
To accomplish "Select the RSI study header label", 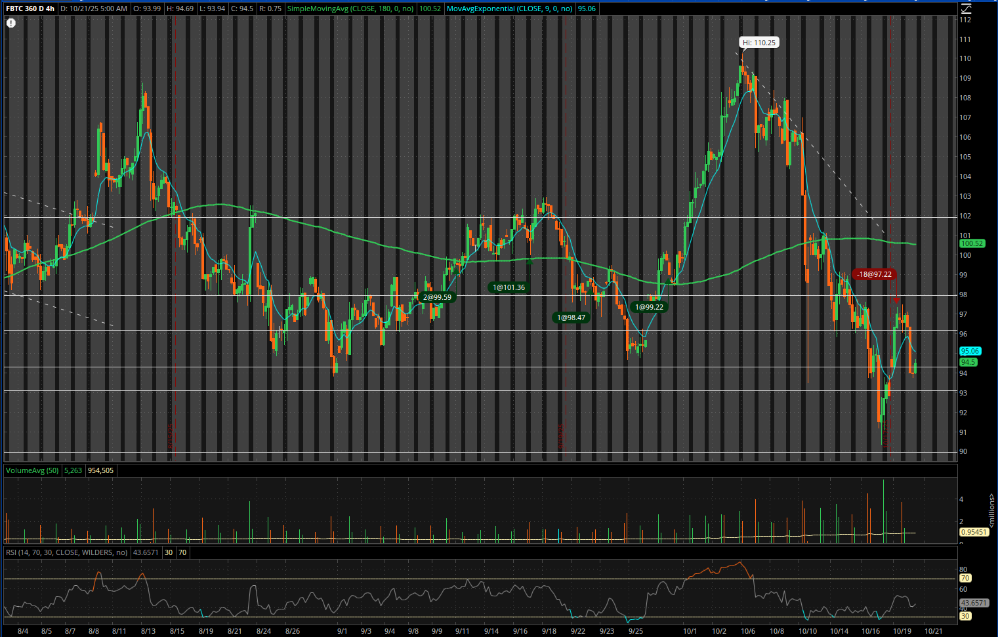I will [66, 552].
